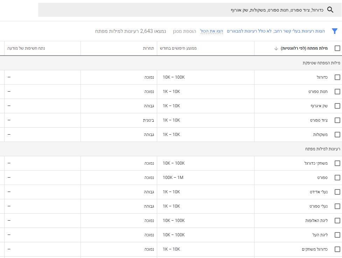Click 100K – 1M value in ספורט row
Screen dimensions: 342x258
173,178
